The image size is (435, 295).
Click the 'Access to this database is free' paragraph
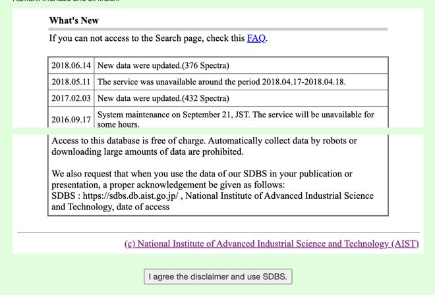pos(204,146)
